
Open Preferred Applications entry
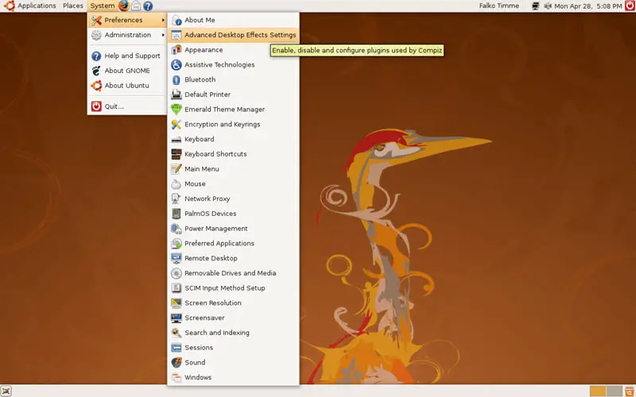[x=233, y=244]
